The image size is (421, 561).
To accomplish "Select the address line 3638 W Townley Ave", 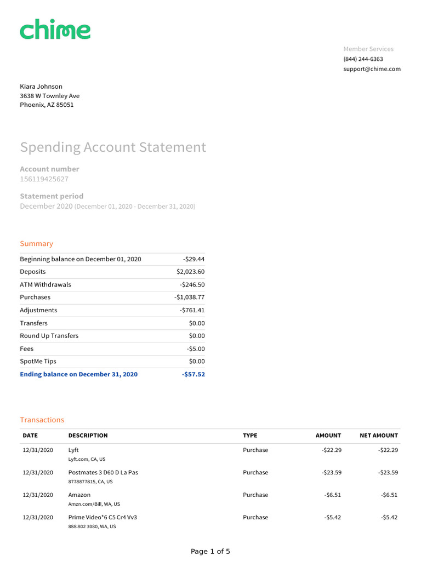I will pos(50,96).
